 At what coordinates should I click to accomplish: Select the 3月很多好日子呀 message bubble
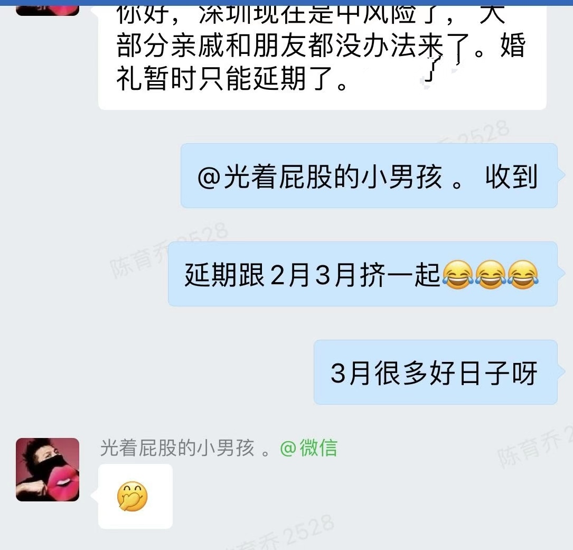point(436,372)
